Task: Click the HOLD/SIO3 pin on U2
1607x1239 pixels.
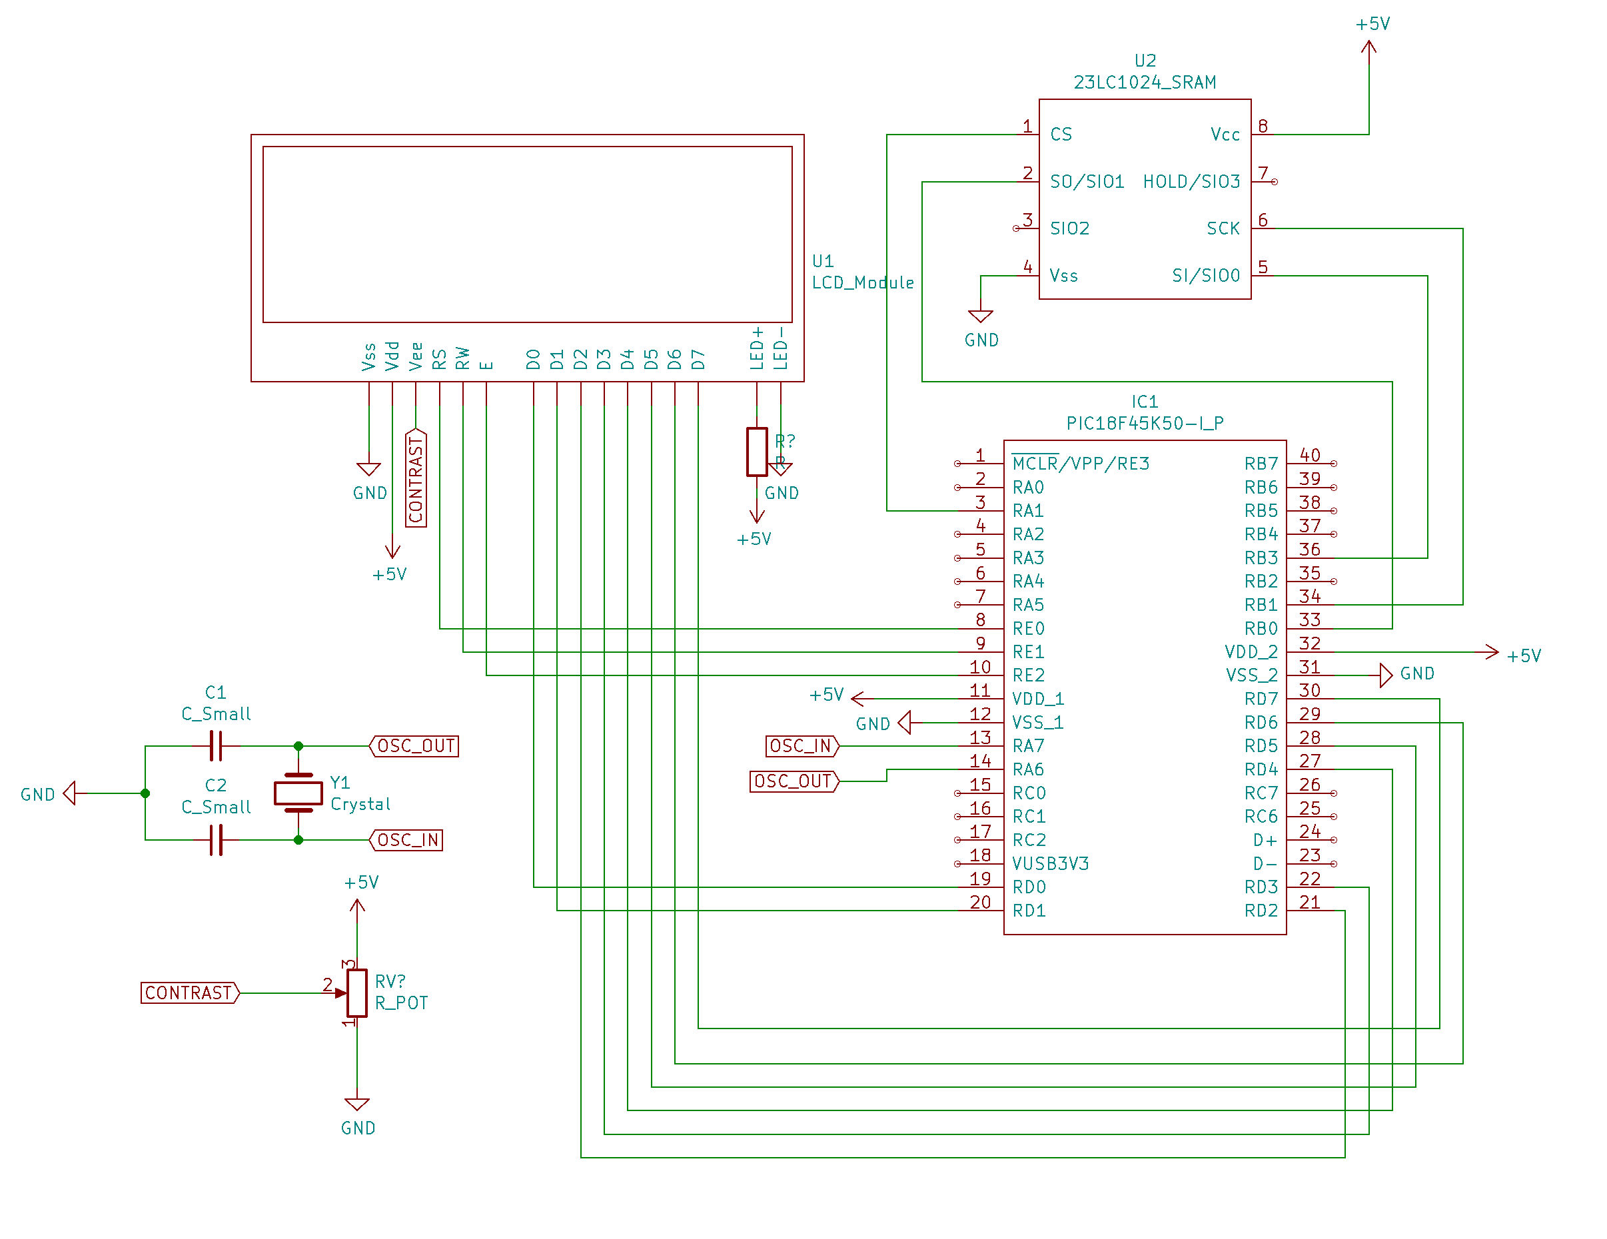Action: 1191,181
